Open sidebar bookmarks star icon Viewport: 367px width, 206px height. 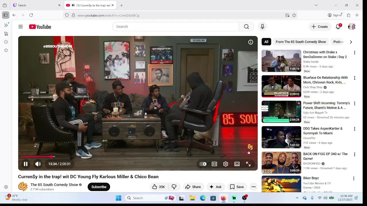6,50
